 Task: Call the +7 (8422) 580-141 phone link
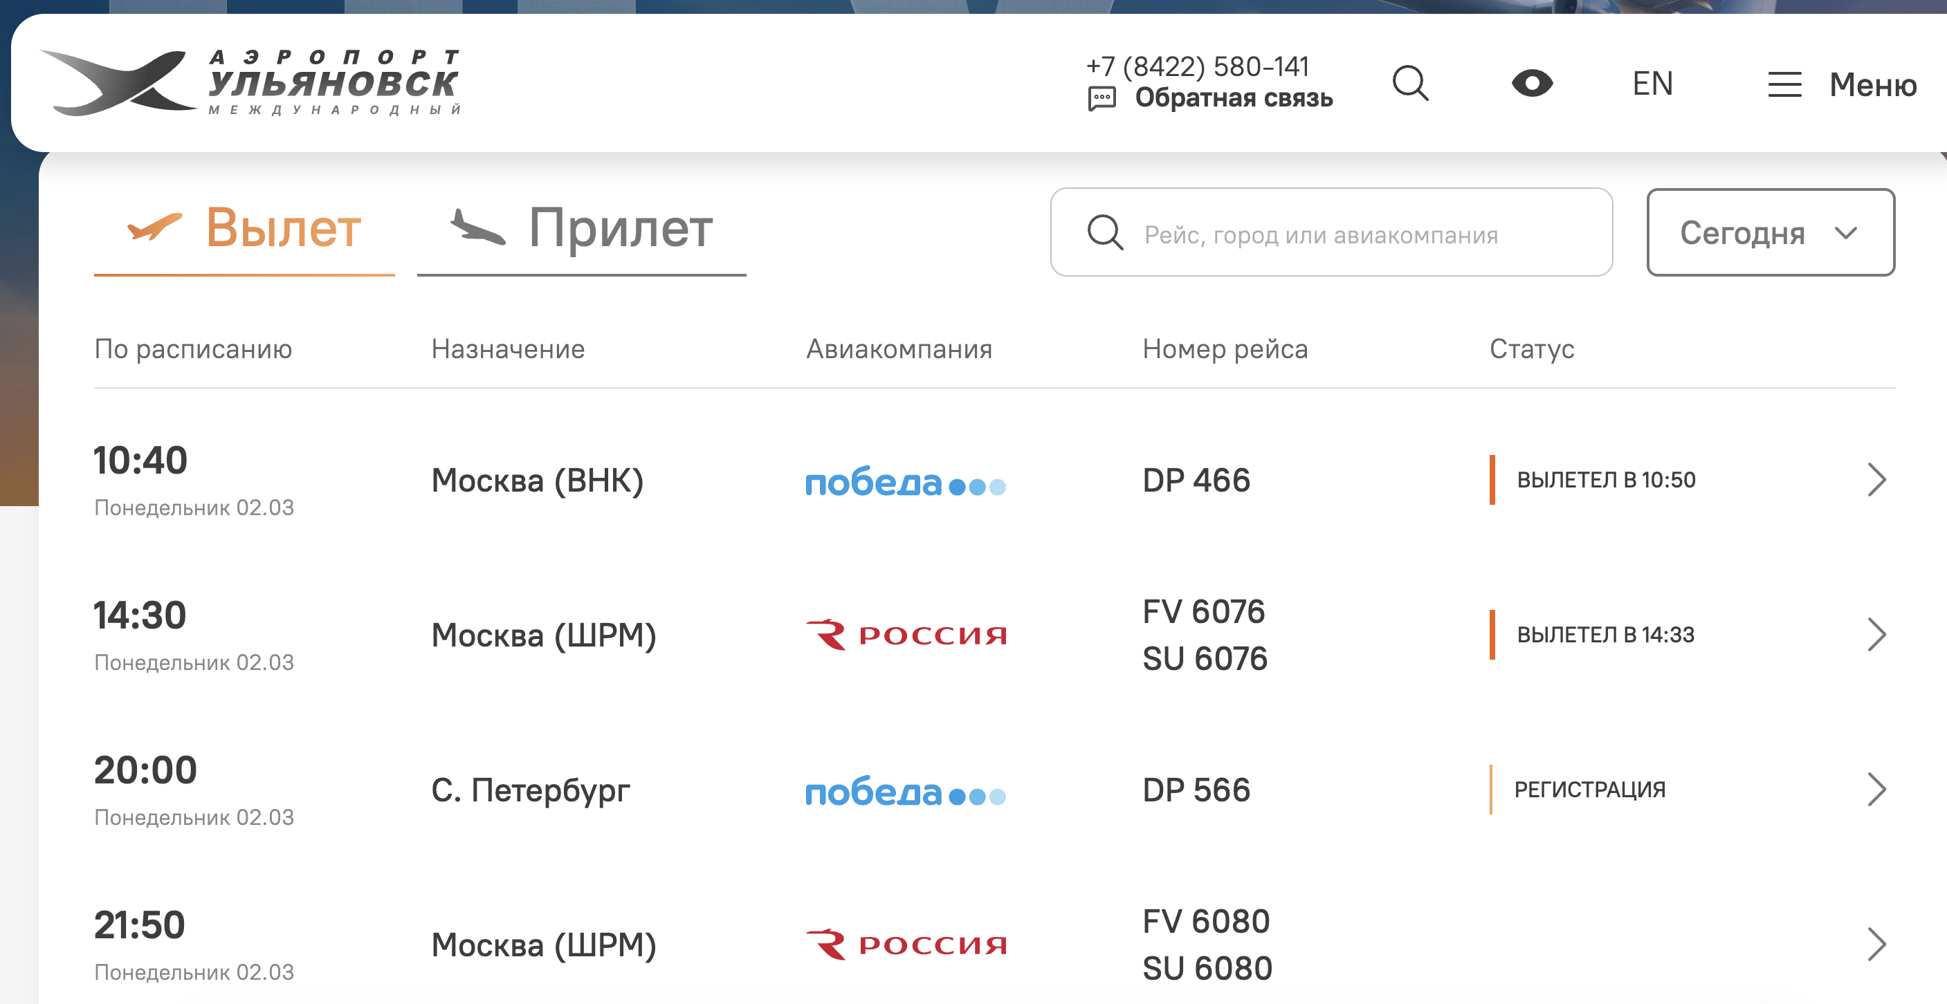click(x=1197, y=66)
